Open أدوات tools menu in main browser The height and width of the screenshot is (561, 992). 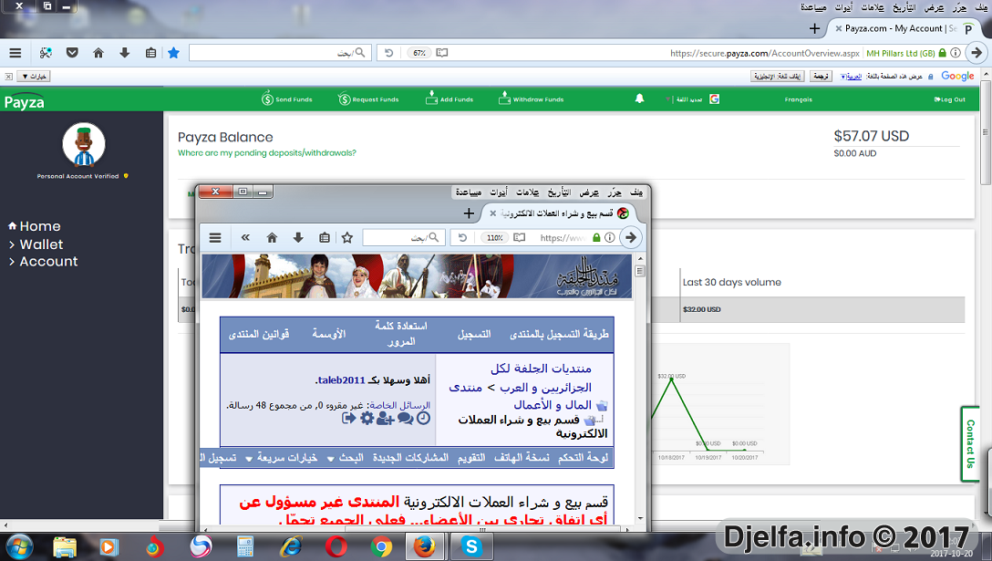[x=843, y=7]
